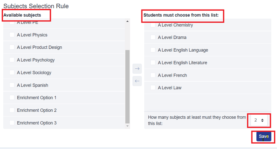
Task: Click the scrollbar down arrow in subject list
Action: point(127,126)
